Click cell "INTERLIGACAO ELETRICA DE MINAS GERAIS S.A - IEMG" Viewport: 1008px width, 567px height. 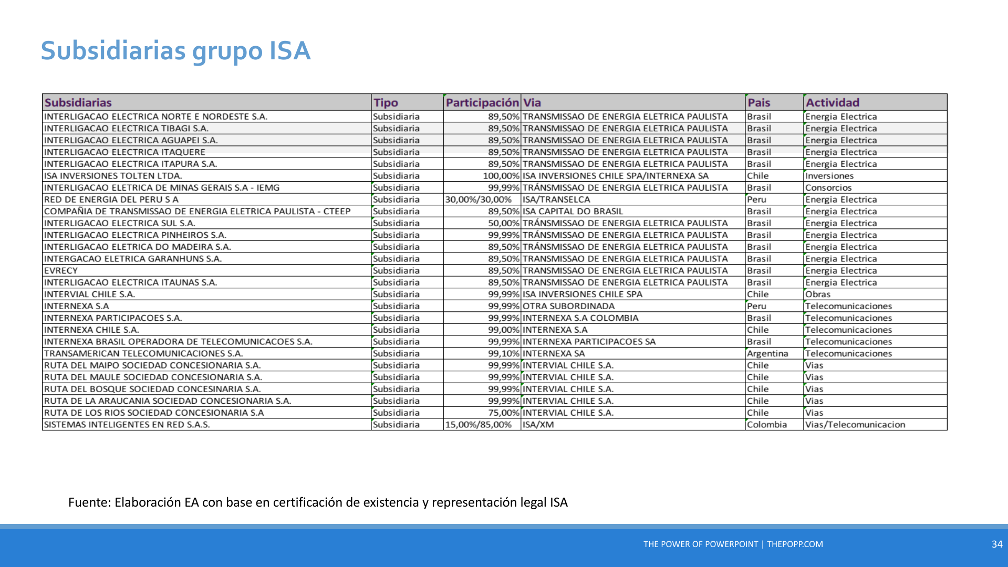tap(207, 188)
